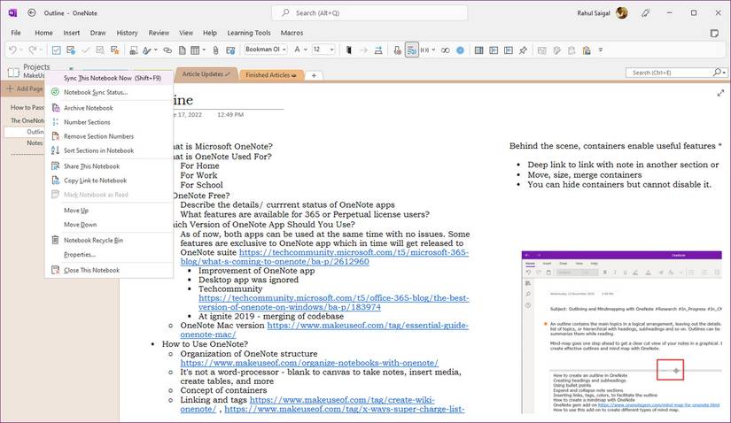Image resolution: width=731 pixels, height=423 pixels.
Task: Click the pen icon in title bar
Action: point(645,13)
